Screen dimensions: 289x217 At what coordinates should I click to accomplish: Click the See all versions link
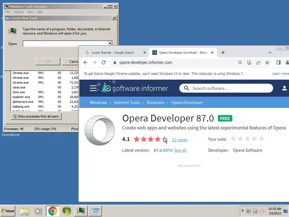pos(180,150)
